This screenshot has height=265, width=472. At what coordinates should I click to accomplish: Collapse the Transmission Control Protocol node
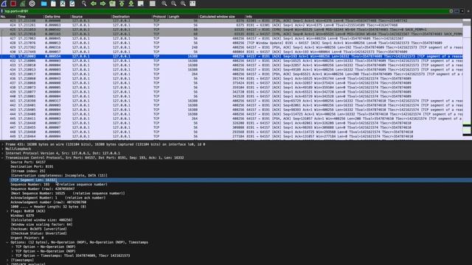coord(3,158)
